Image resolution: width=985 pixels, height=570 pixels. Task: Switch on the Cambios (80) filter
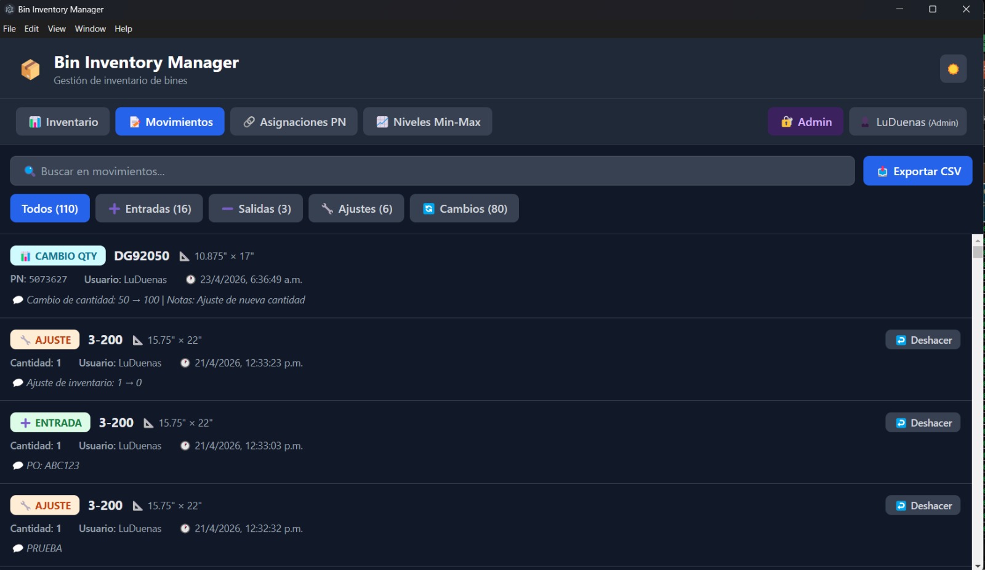tap(464, 208)
